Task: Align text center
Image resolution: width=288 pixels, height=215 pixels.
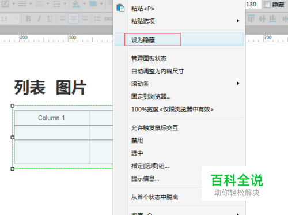Action: 74,18
